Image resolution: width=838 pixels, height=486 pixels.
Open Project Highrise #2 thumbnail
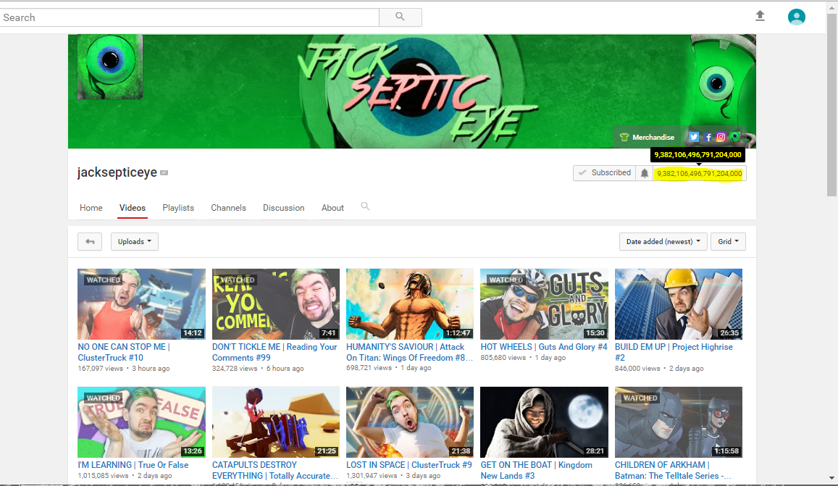coord(679,303)
